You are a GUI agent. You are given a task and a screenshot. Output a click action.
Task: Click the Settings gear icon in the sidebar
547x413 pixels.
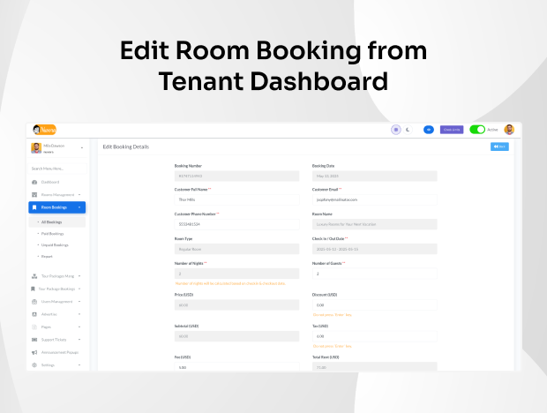coord(34,365)
